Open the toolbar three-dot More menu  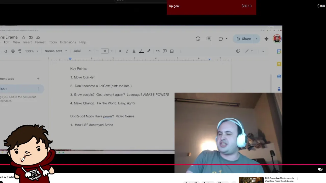(x=181, y=51)
